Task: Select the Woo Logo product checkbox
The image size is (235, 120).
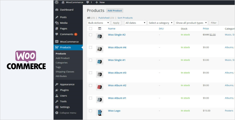Action: [91, 111]
